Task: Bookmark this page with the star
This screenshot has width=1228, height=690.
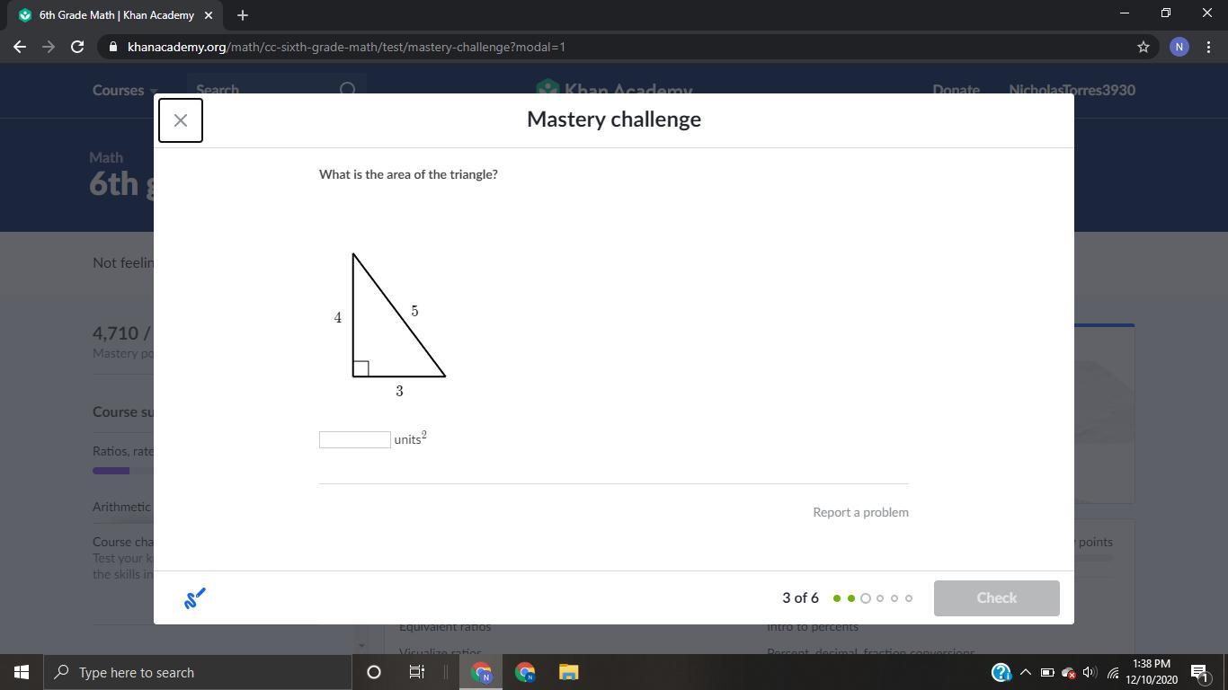Action: tap(1143, 47)
